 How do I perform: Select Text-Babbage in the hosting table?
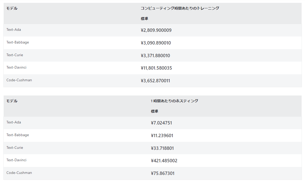click(x=18, y=135)
